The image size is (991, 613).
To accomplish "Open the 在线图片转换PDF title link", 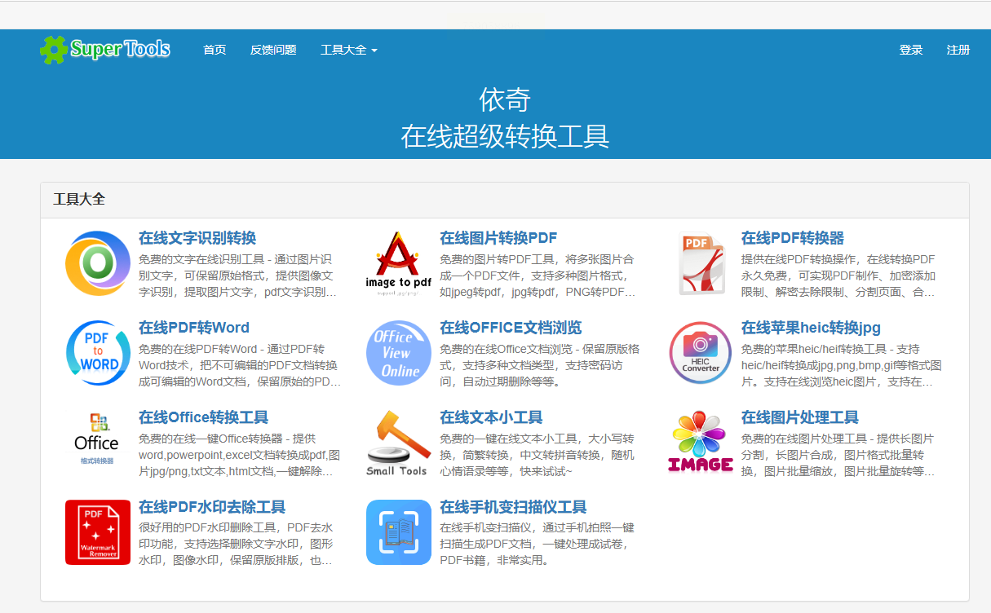I will [498, 238].
